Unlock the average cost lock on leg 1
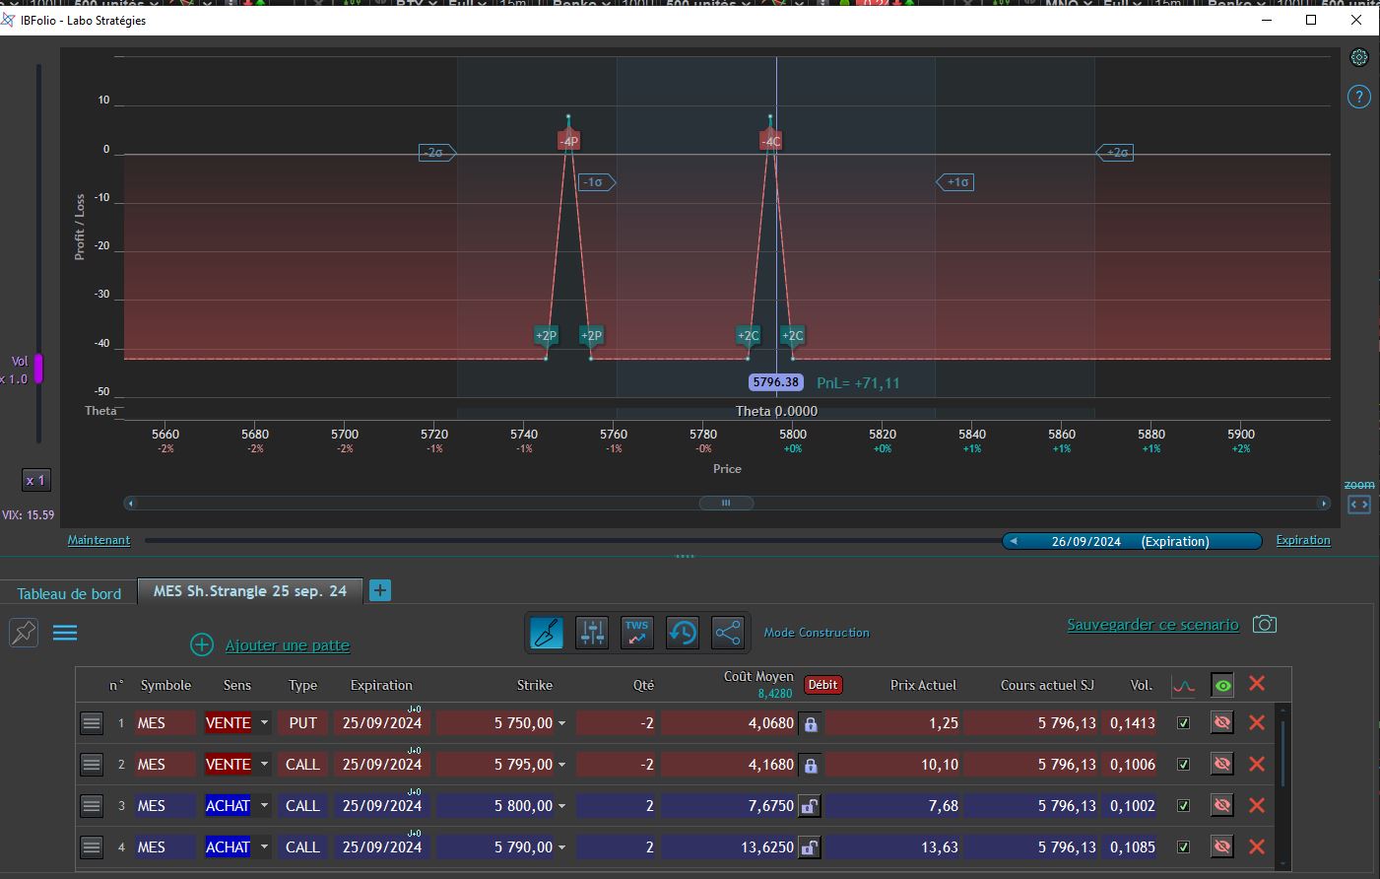 [811, 723]
